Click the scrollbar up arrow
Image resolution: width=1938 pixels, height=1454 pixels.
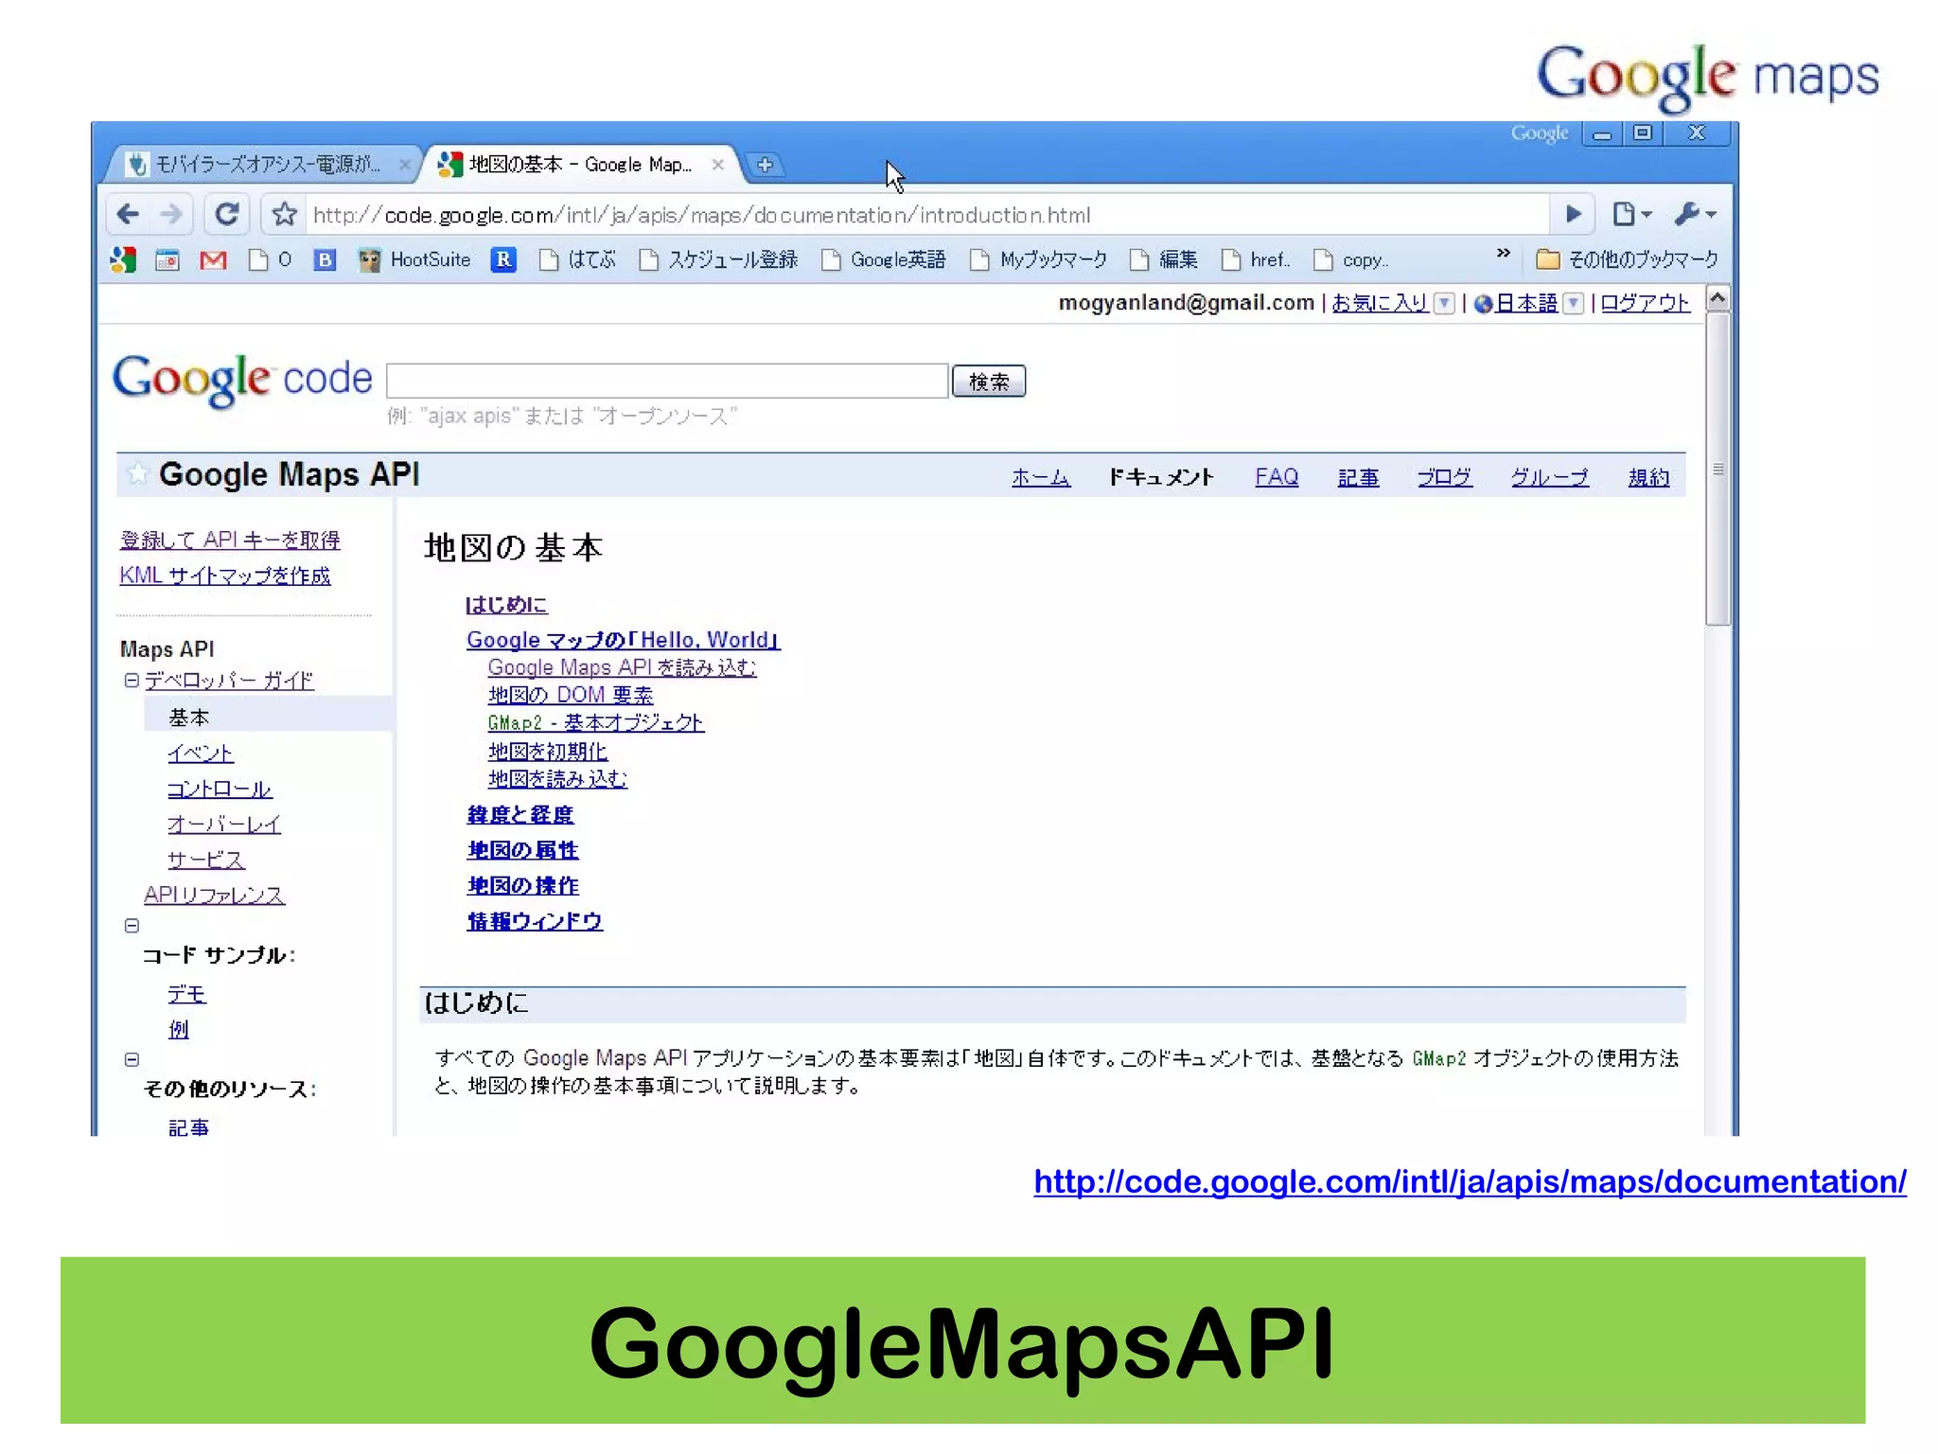(1718, 299)
